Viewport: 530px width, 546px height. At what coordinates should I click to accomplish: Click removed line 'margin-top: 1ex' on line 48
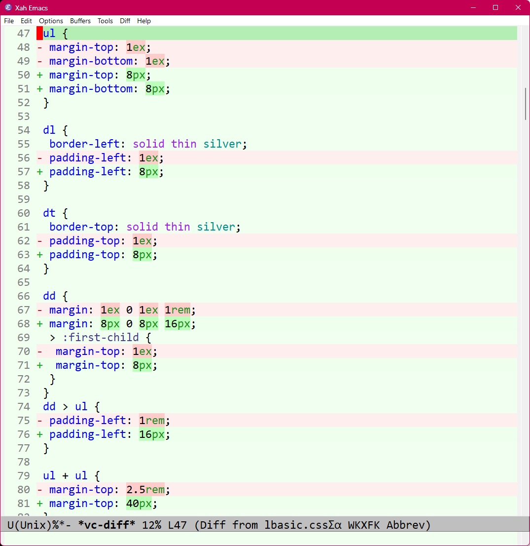click(100, 47)
